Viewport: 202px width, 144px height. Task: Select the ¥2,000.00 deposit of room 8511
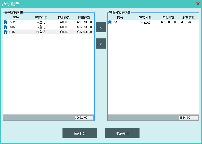tap(168, 22)
